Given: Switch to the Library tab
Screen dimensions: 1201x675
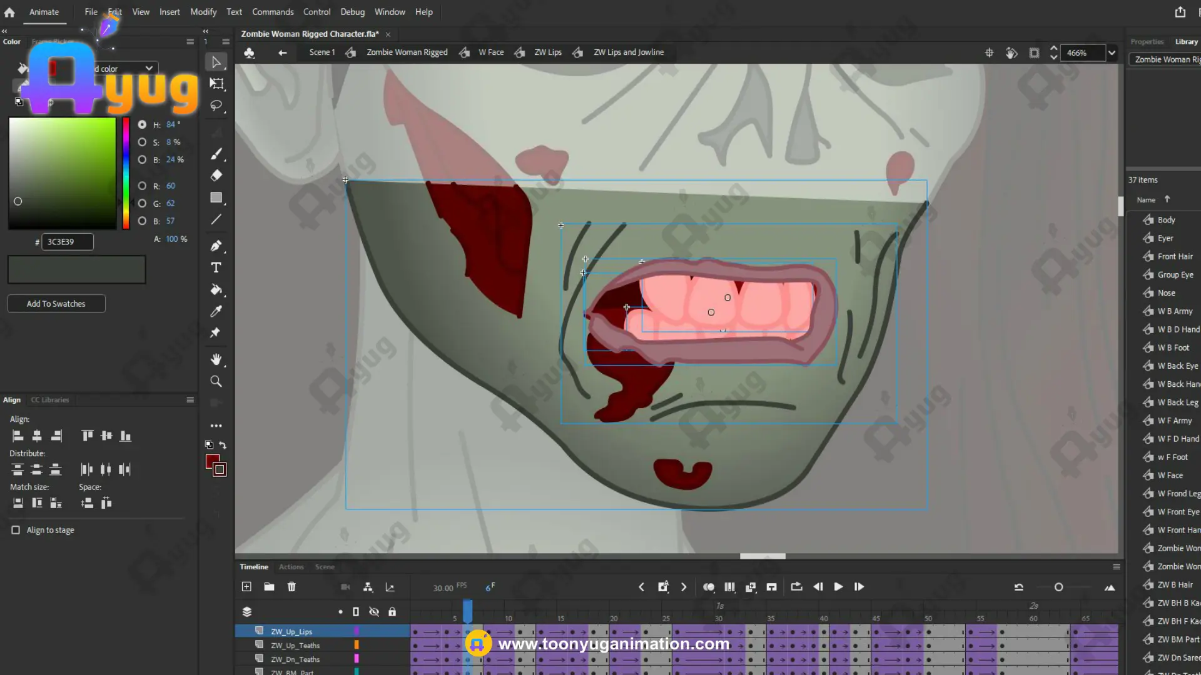Looking at the screenshot, I should pos(1186,42).
